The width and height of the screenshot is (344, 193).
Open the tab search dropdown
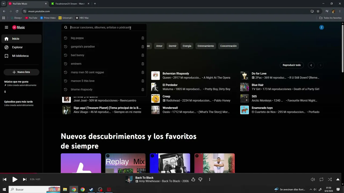click(x=3, y=4)
